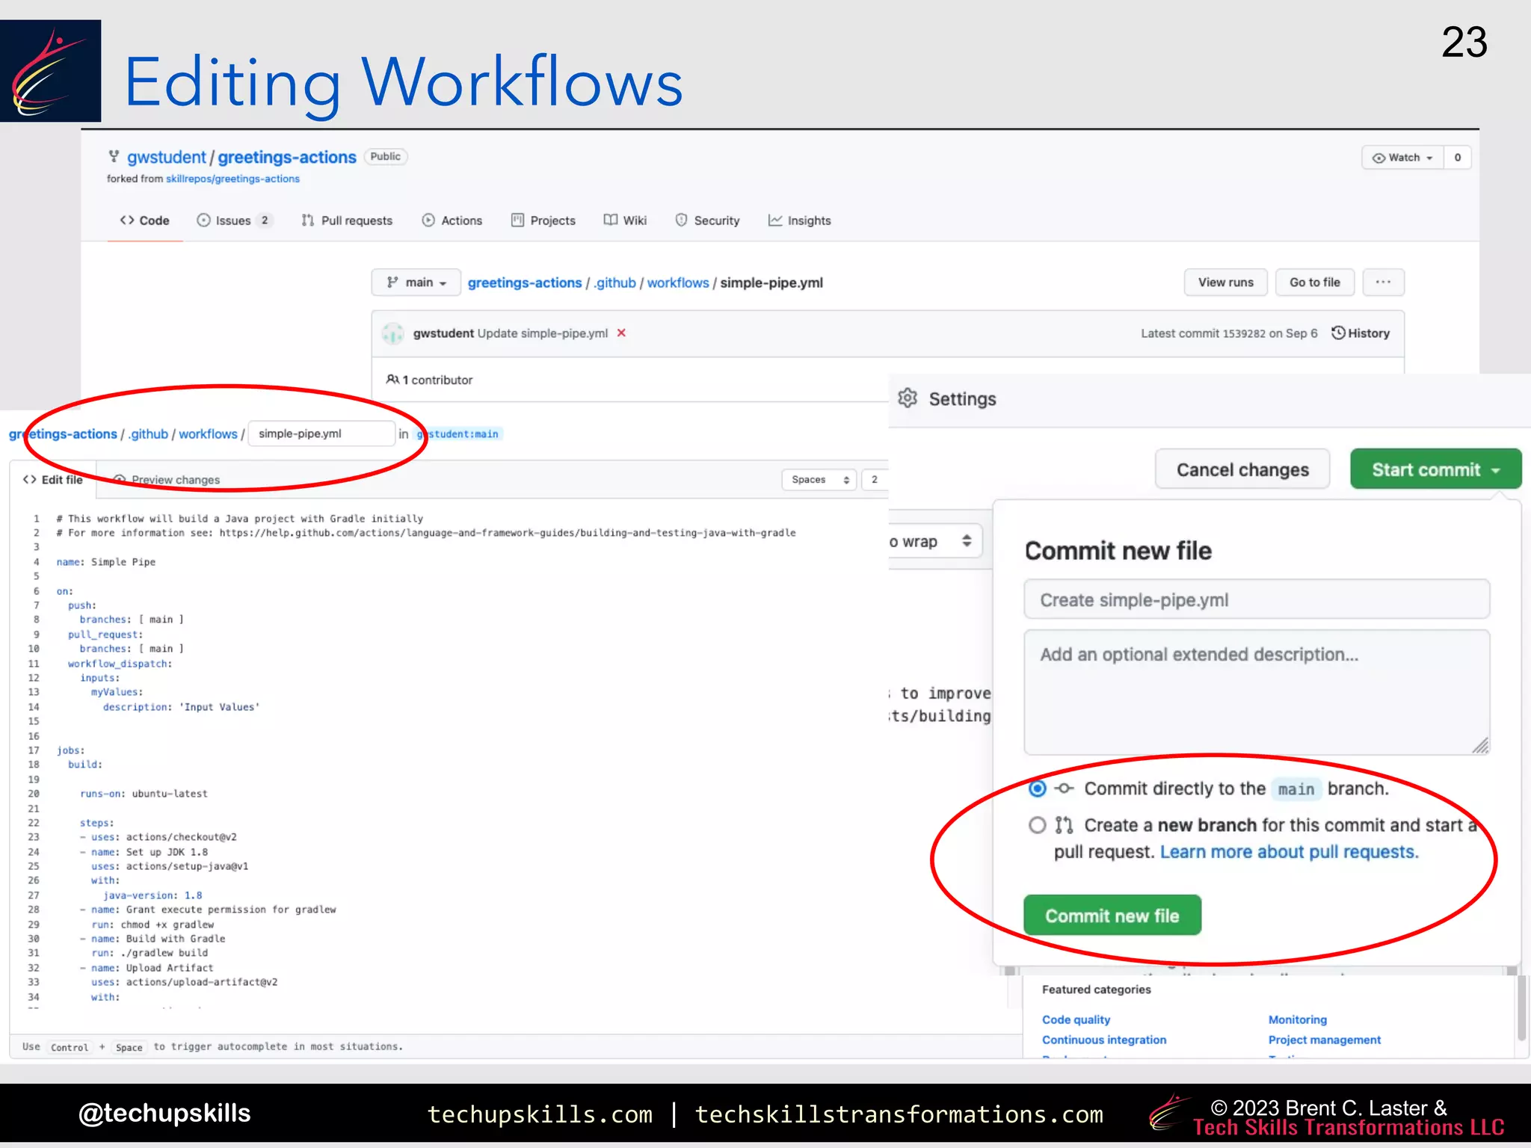This screenshot has width=1531, height=1148.
Task: Switch to the Insights tab
Action: (799, 220)
